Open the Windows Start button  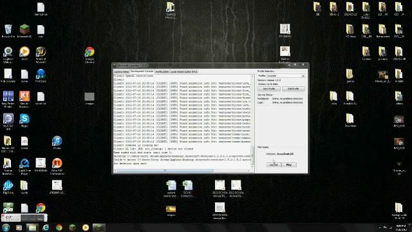[x=6, y=227]
